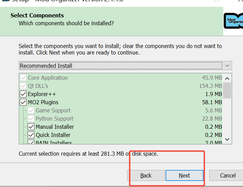Toggle the MO2 Plugins checkbox
The image size is (243, 187).
pyautogui.click(x=23, y=102)
